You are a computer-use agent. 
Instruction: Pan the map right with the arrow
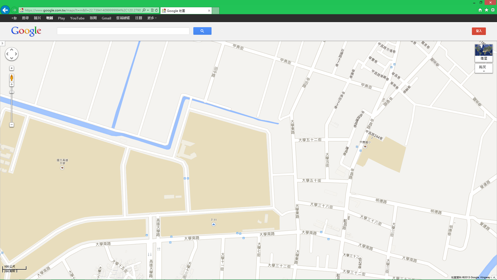(x=16, y=54)
